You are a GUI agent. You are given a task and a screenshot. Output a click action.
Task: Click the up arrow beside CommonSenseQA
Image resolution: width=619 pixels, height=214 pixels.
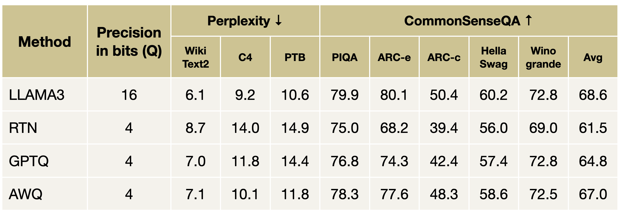pyautogui.click(x=529, y=20)
